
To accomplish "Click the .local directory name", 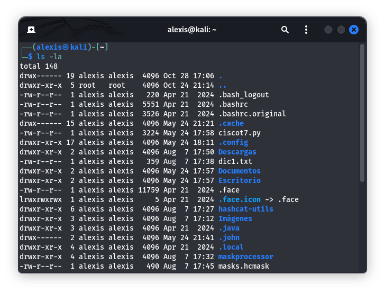I will tap(231, 247).
